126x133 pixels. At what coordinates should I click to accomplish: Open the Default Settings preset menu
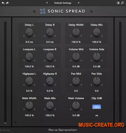point(63,3)
